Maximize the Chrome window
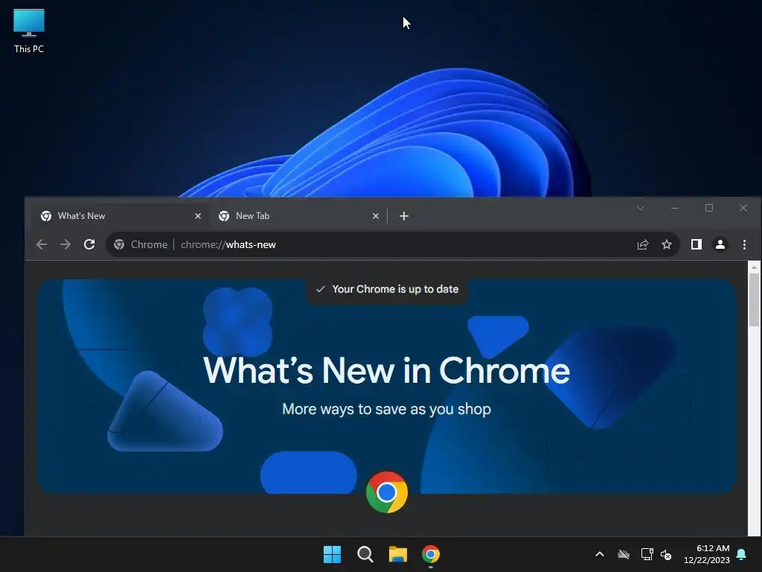This screenshot has width=762, height=572. tap(709, 209)
